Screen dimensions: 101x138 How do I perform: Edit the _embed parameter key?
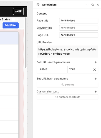[52, 70]
